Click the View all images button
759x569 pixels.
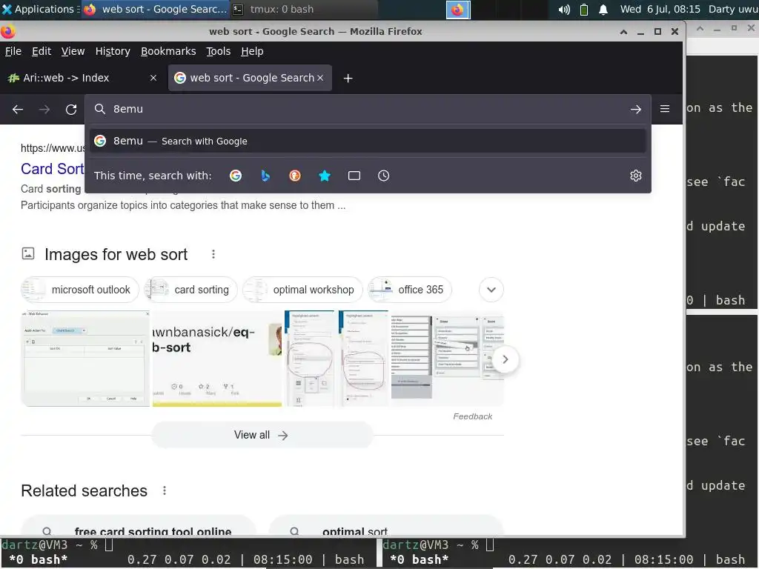tap(262, 435)
